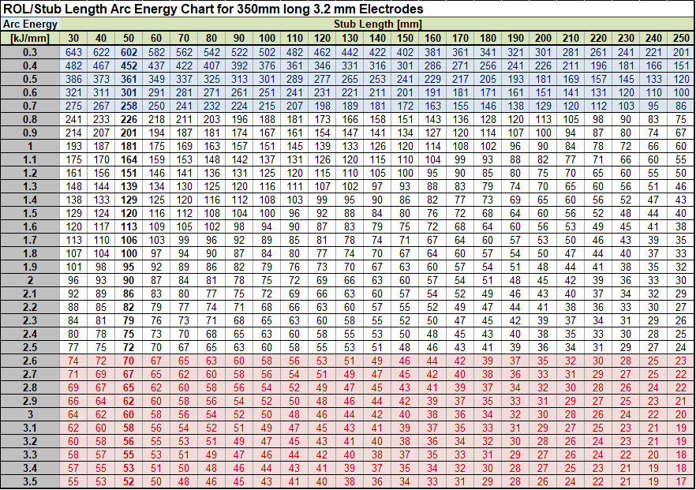Image resolution: width=696 pixels, height=490 pixels.
Task: Click 48 in the 3.4 row, column 80
Action: 211,468
